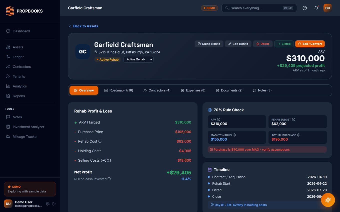This screenshot has height=212, width=340.
Task: Switch to the Roadmap (7/16) tab
Action: click(x=119, y=90)
